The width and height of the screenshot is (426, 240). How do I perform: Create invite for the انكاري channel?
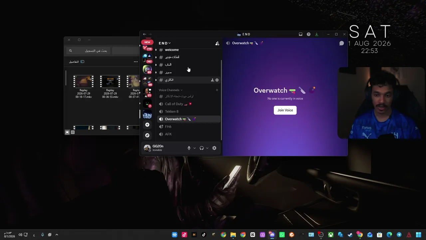tap(212, 80)
